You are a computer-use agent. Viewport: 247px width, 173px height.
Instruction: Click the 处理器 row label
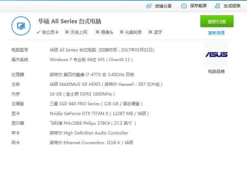(18, 75)
